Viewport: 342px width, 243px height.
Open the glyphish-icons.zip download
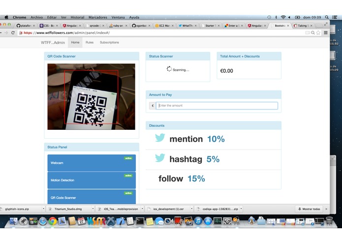pyautogui.click(x=17, y=209)
